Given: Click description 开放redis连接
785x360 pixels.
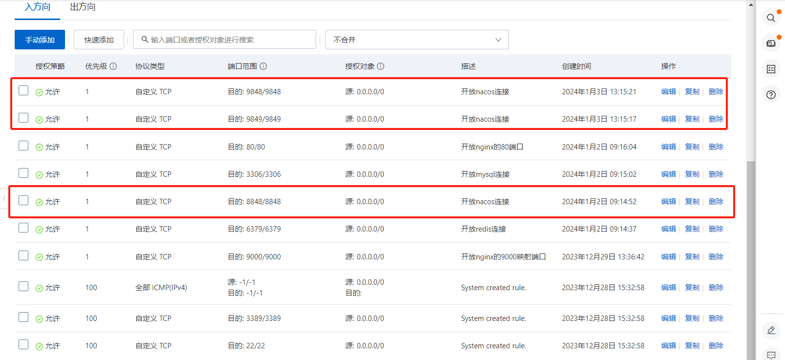Looking at the screenshot, I should click(483, 229).
